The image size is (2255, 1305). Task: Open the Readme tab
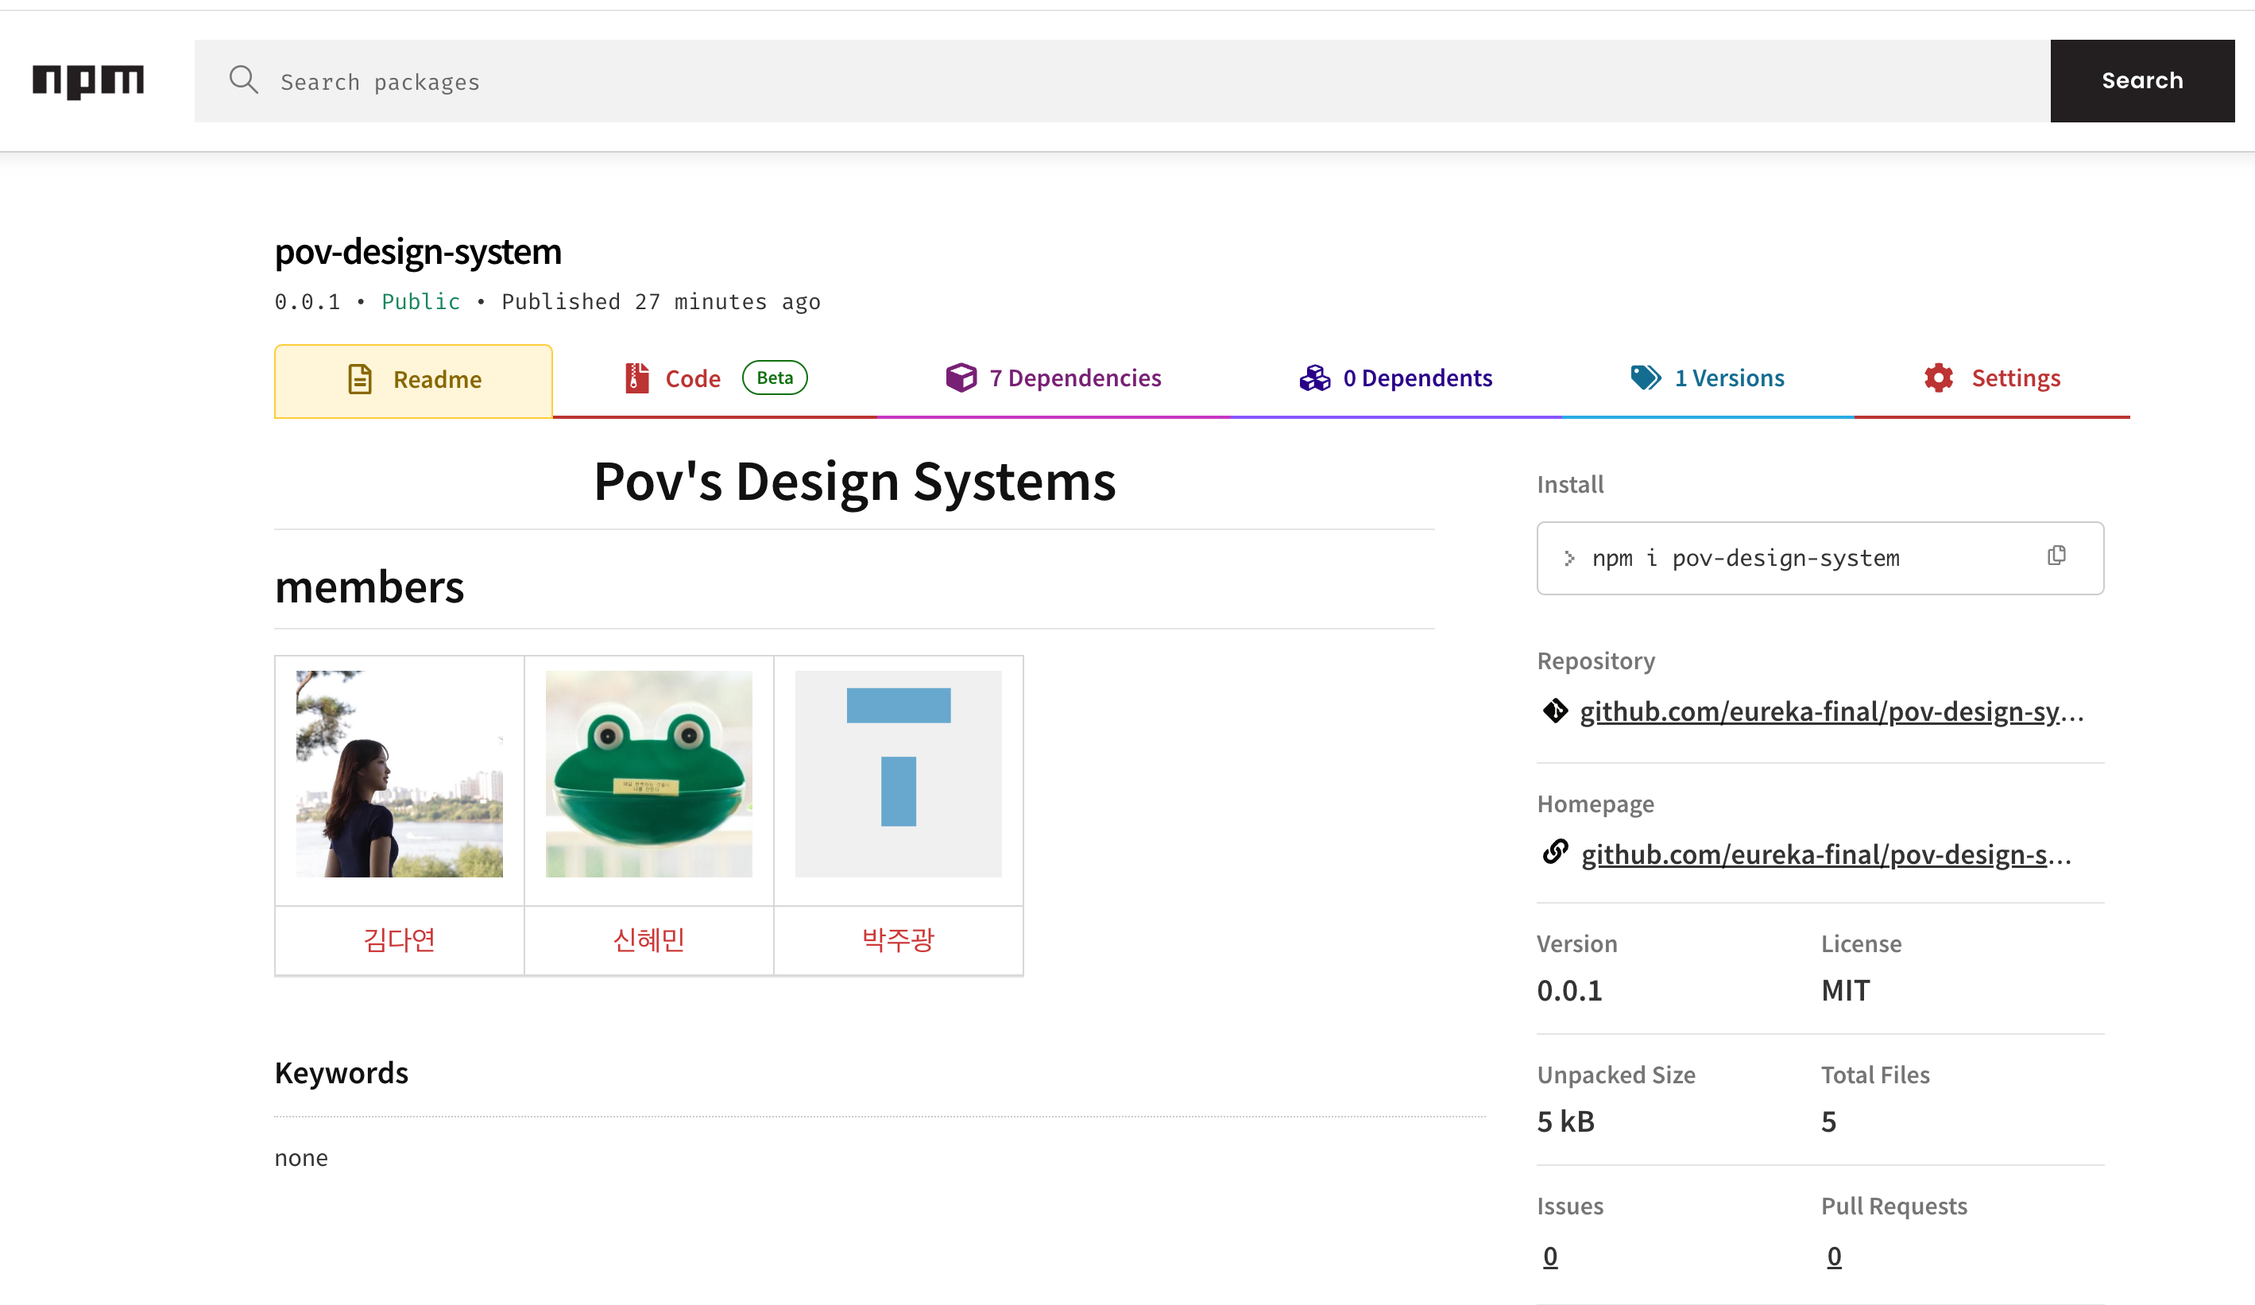[413, 381]
